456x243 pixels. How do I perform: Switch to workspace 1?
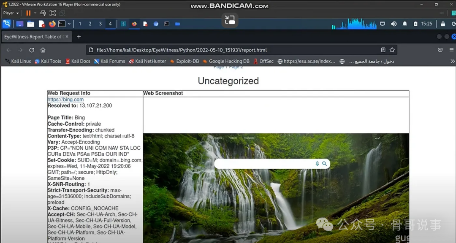(x=80, y=24)
